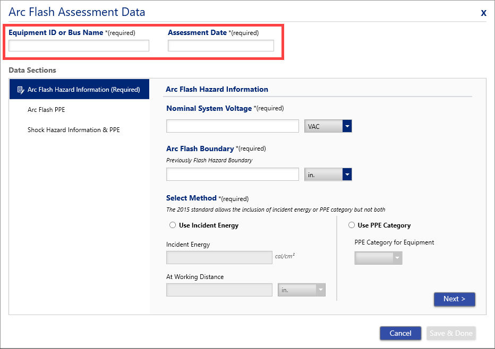Click the Arc Flash Boundary value field
This screenshot has height=349, width=495.
[233, 174]
